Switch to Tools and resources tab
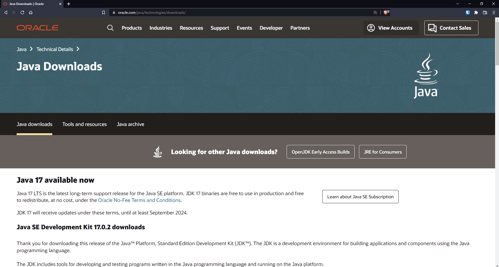This screenshot has height=267, width=499. (85, 124)
